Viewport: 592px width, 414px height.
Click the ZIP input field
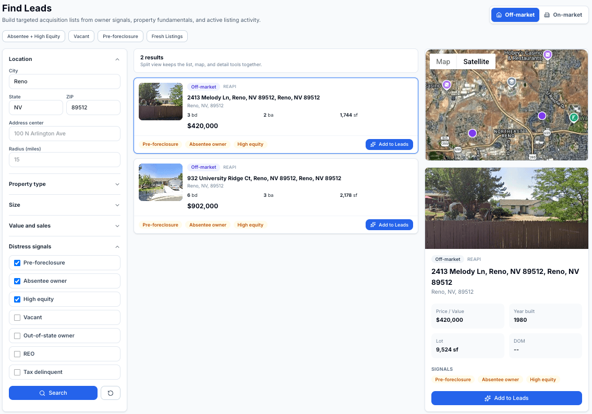[x=93, y=107]
